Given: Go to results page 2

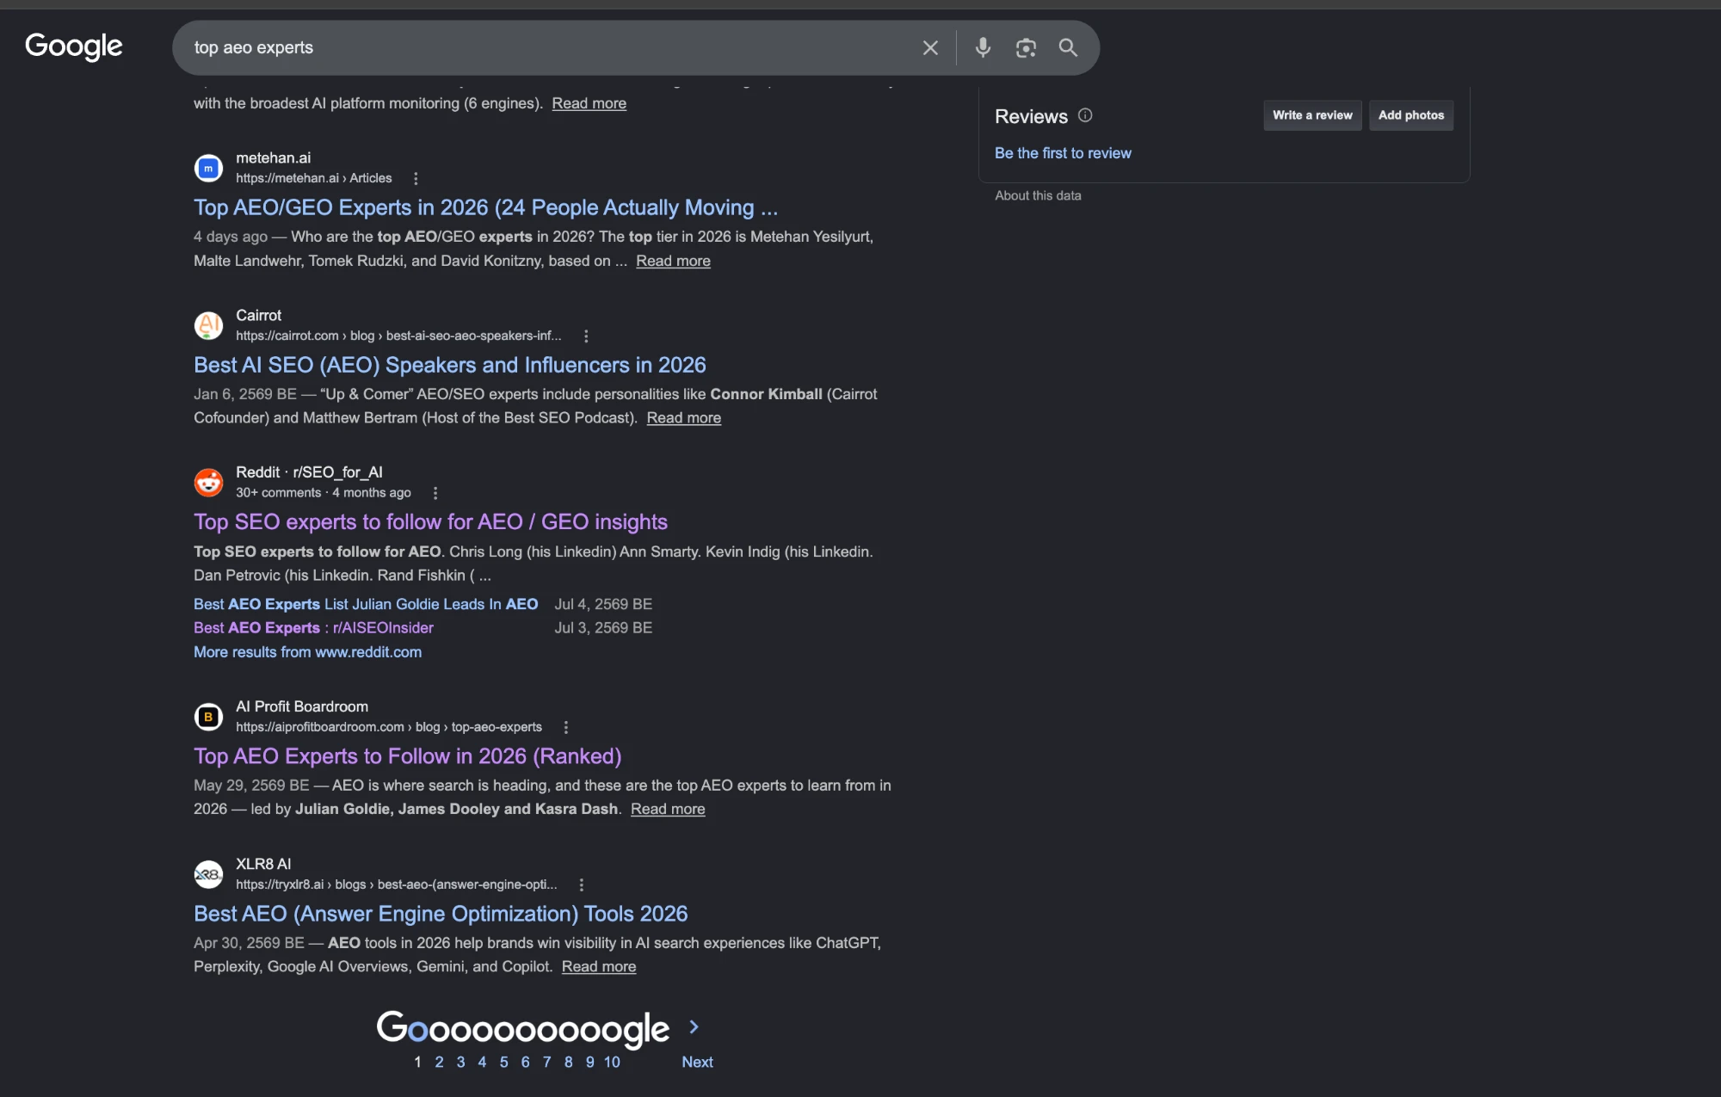Looking at the screenshot, I should pos(439,1063).
